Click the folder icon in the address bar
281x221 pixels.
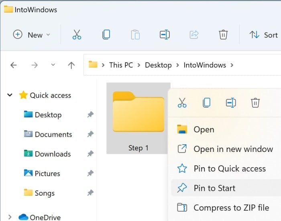click(x=93, y=64)
